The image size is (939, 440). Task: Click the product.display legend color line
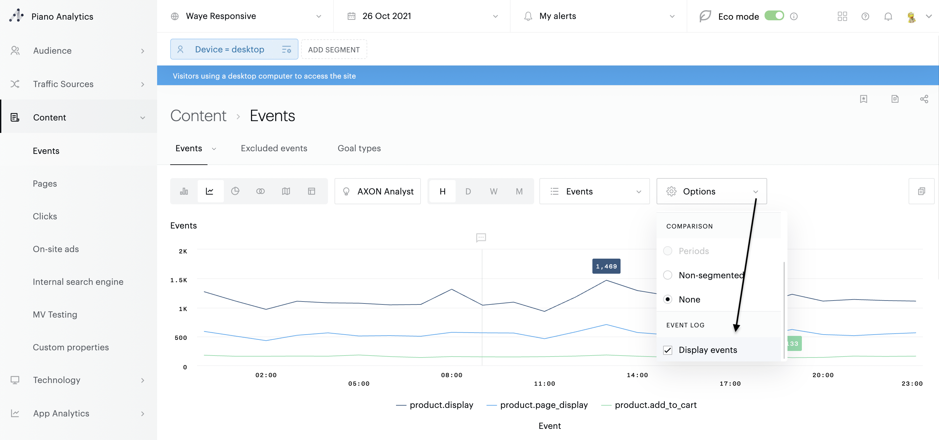pyautogui.click(x=401, y=405)
